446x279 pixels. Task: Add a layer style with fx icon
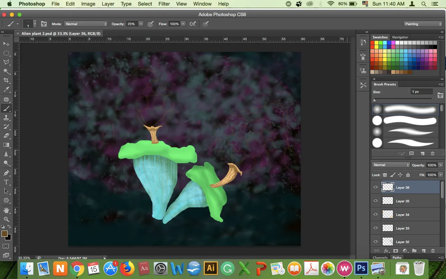(386, 251)
